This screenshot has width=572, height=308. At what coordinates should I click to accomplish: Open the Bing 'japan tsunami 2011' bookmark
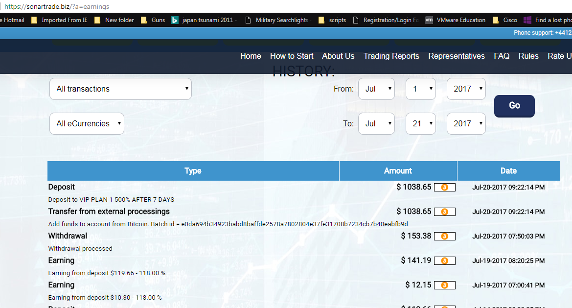(204, 20)
